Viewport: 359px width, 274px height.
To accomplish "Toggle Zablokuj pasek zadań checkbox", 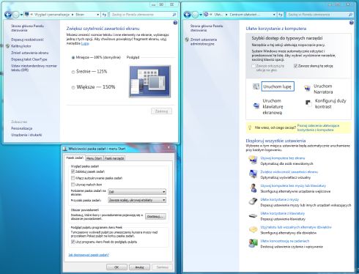I will (73, 171).
